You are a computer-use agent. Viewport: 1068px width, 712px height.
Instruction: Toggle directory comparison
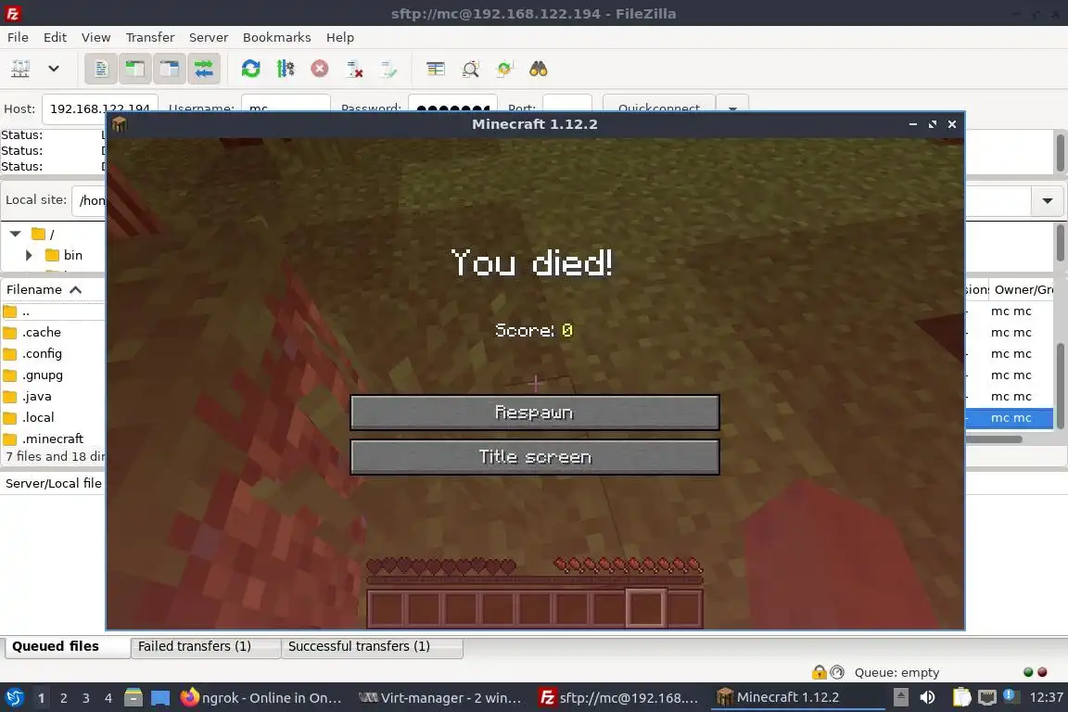pyautogui.click(x=470, y=69)
